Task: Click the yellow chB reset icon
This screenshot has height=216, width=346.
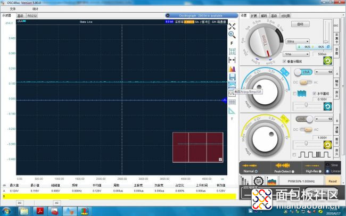Action: [x=328, y=145]
